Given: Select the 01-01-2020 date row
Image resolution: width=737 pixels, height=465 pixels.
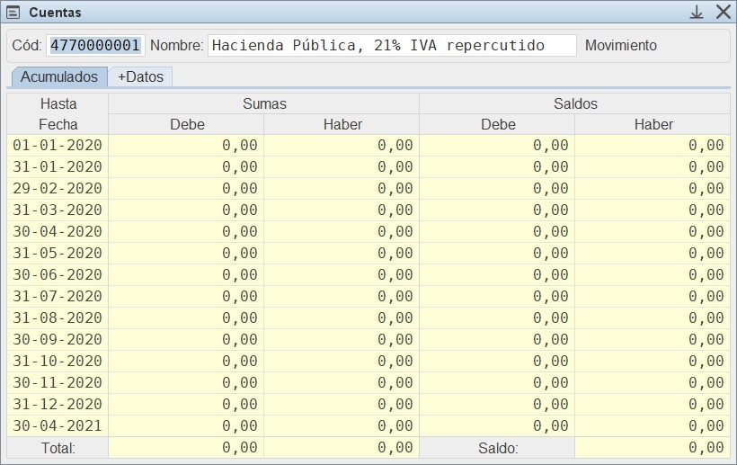Looking at the screenshot, I should tap(58, 146).
